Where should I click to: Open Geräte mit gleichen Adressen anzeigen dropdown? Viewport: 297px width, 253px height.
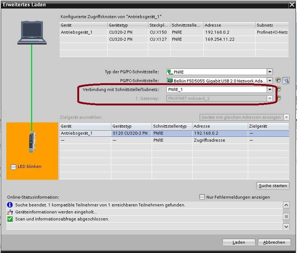point(286,117)
